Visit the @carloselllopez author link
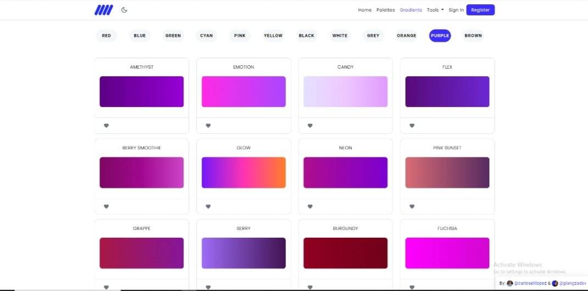 click(x=530, y=283)
